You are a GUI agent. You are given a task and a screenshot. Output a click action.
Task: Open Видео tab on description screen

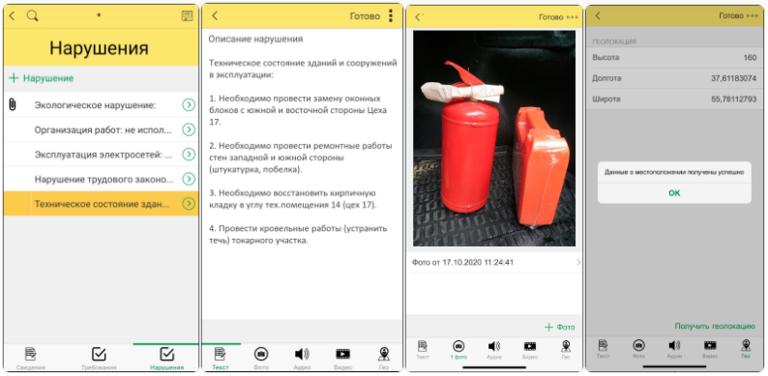342,358
